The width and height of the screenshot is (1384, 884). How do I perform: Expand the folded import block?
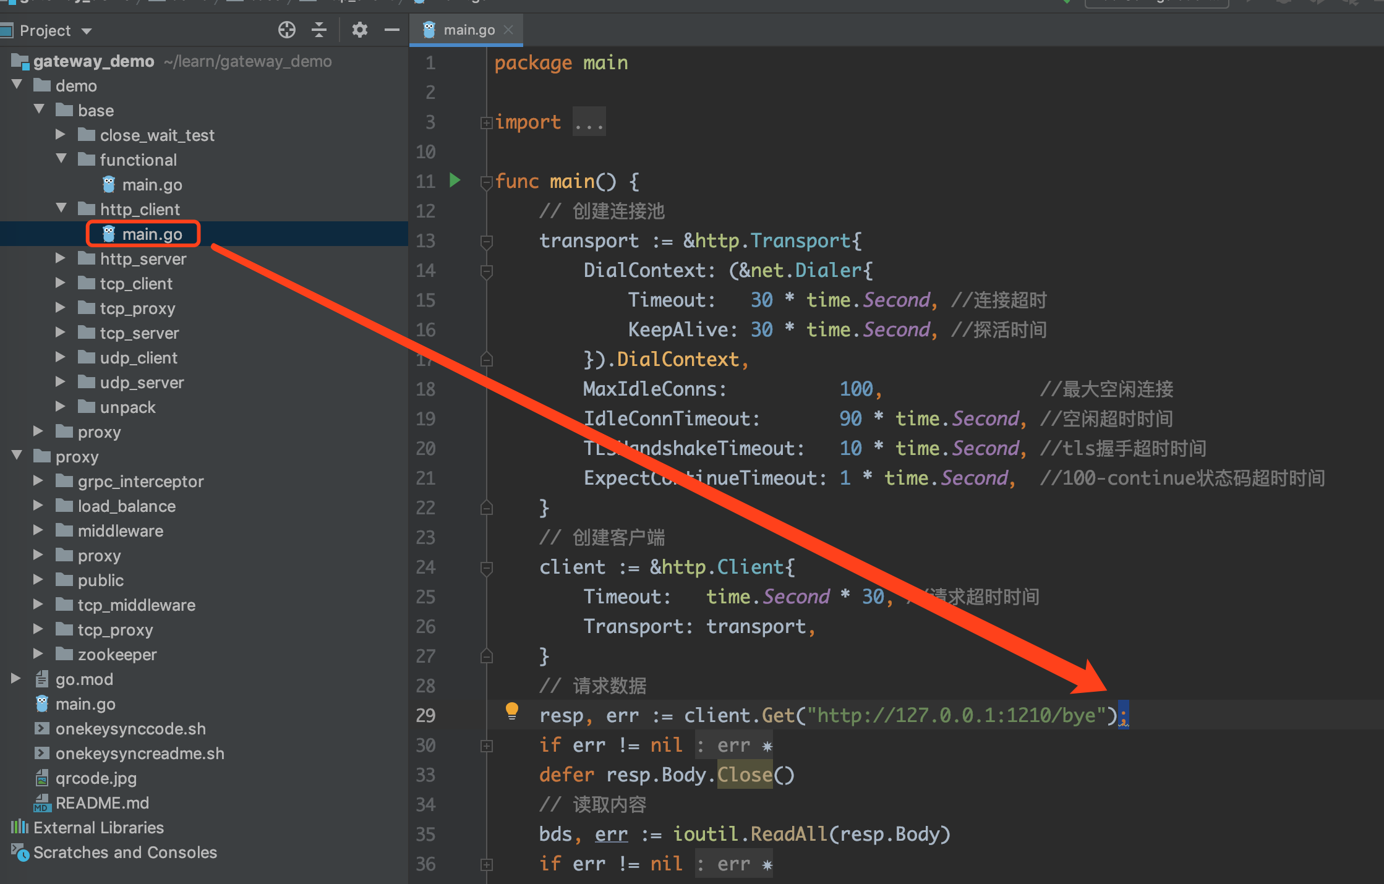(487, 122)
